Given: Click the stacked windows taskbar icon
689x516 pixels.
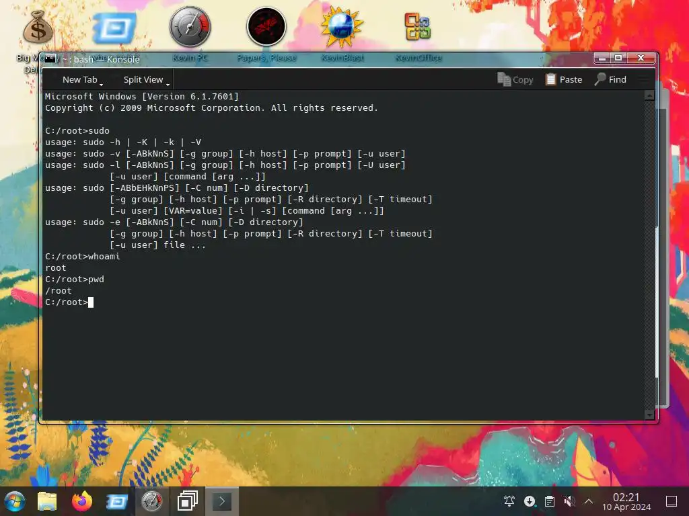Looking at the screenshot, I should [x=187, y=501].
